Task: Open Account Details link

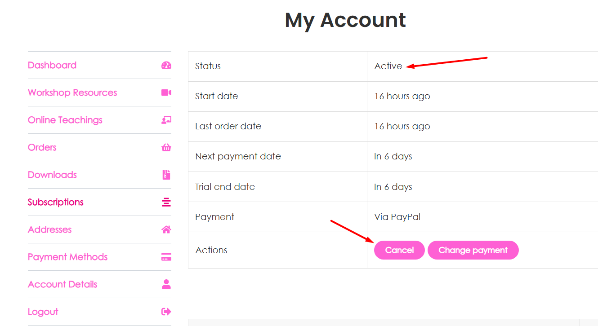Action: coord(62,284)
